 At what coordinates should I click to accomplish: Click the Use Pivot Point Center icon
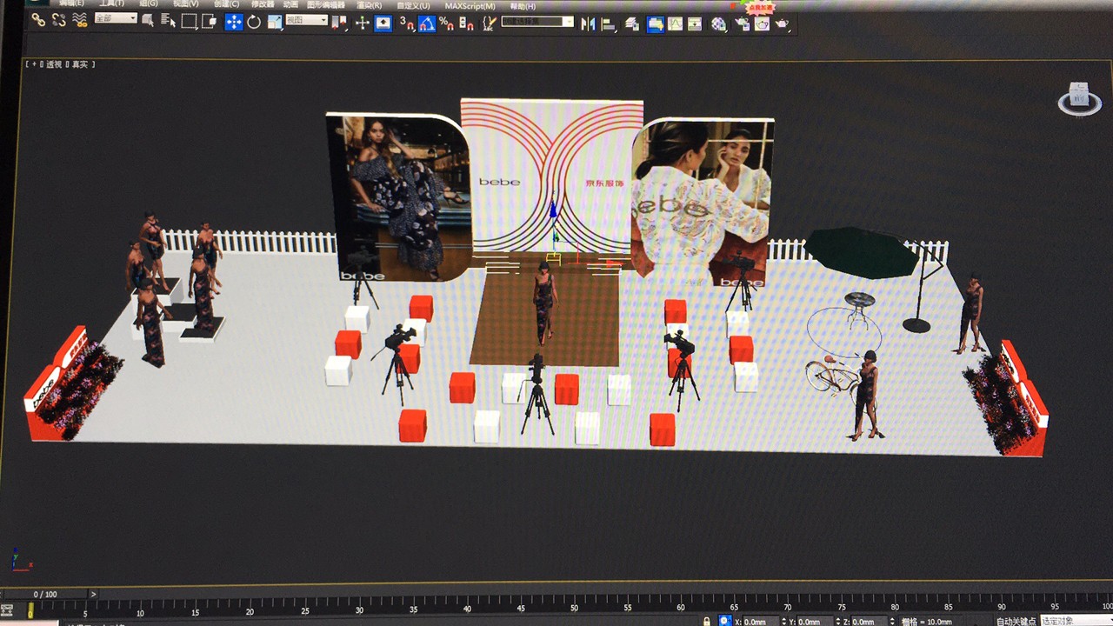point(339,22)
